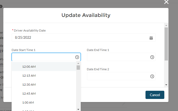Choose 12:15 AM start time option
178x111 pixels.
click(29, 76)
